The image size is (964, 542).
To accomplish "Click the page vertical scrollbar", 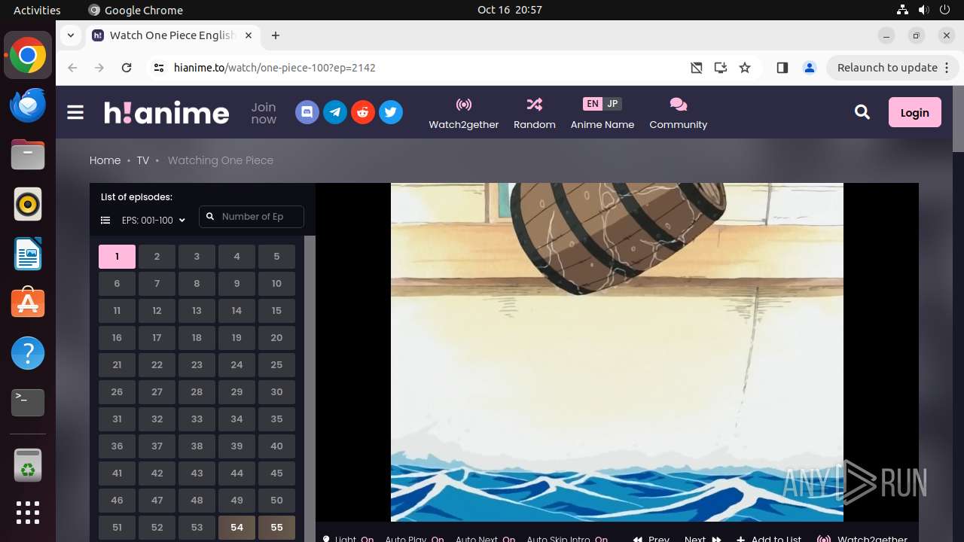I will tap(958, 119).
